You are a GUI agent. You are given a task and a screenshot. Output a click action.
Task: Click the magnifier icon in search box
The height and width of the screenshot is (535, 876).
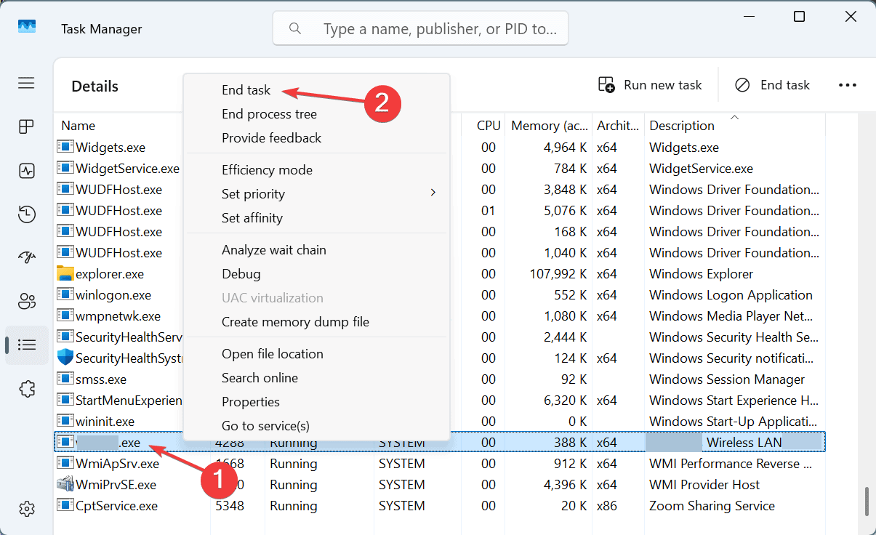pyautogui.click(x=295, y=28)
